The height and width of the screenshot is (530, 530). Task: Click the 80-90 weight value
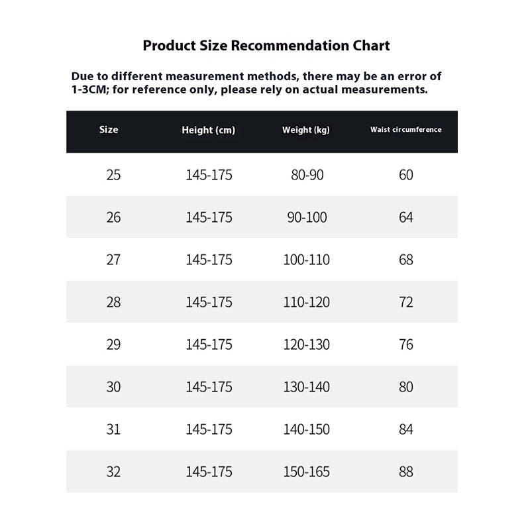pos(307,175)
